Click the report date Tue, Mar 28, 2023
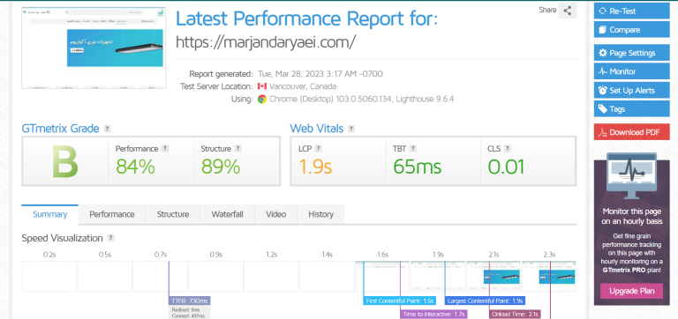The width and height of the screenshot is (678, 319). click(x=320, y=74)
